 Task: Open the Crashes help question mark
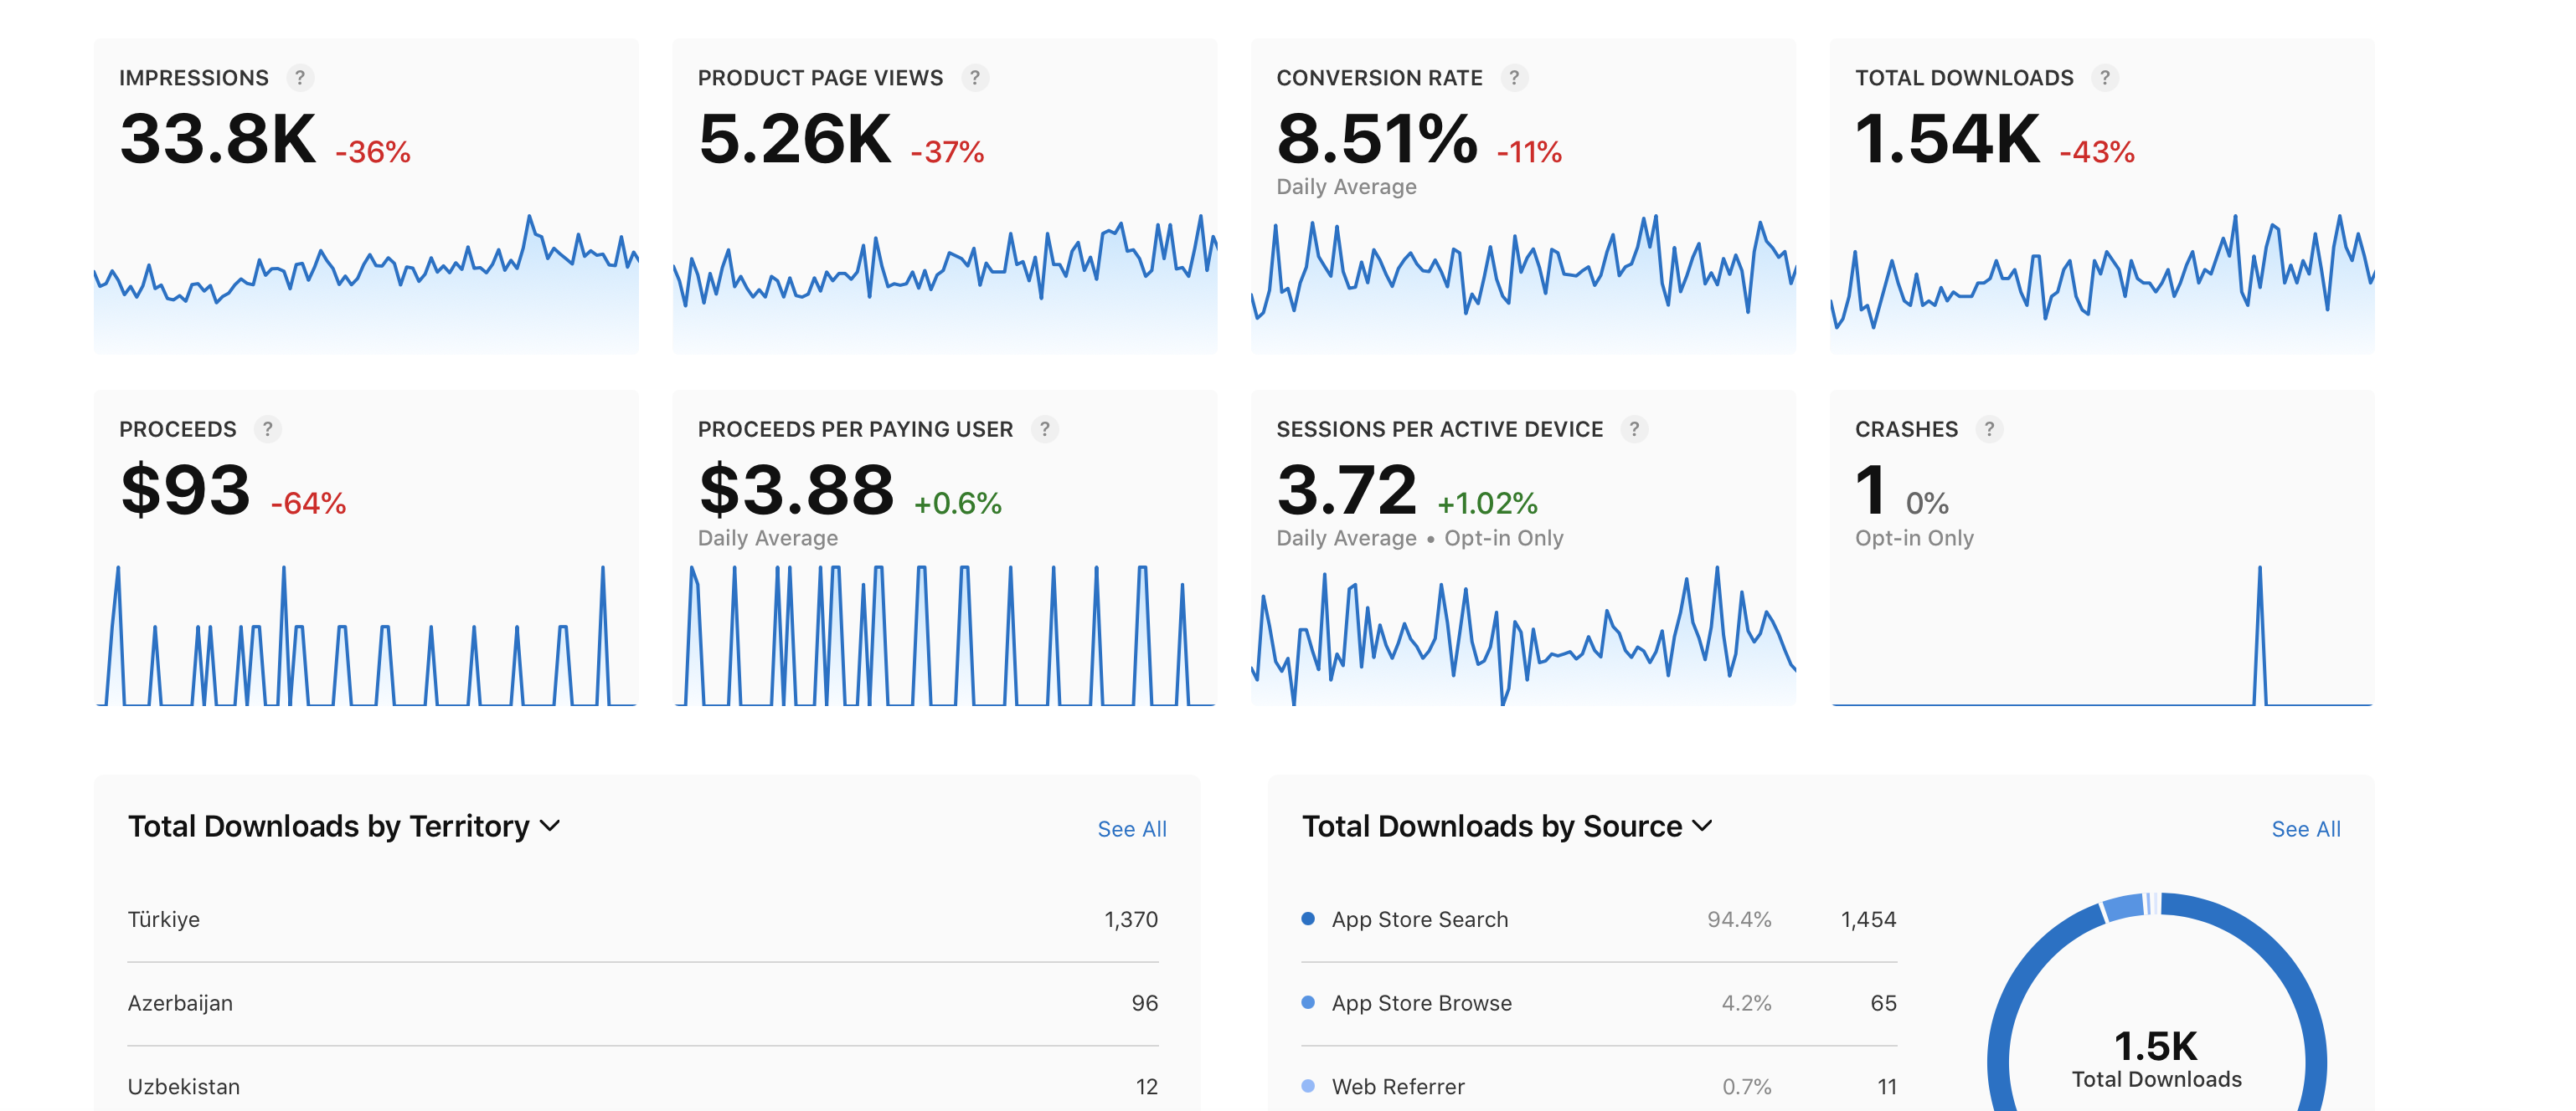click(x=1989, y=430)
